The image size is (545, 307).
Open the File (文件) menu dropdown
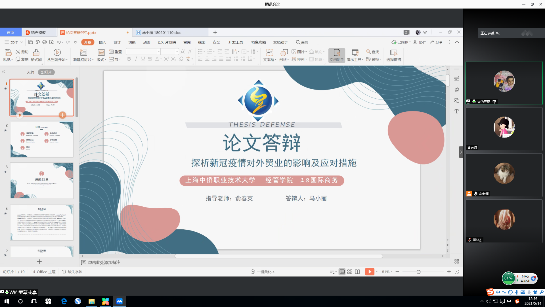click(x=14, y=42)
